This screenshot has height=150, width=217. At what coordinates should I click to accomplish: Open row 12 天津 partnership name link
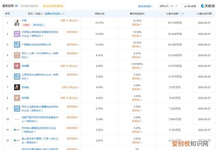pos(40,140)
